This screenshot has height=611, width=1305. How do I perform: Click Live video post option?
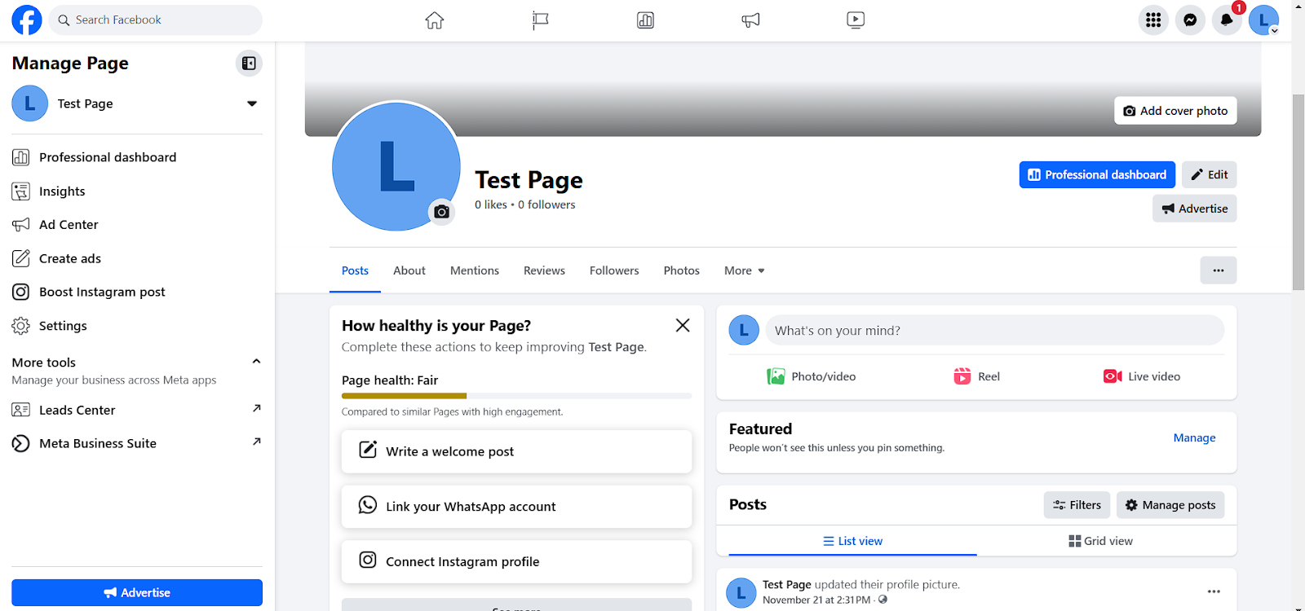coord(1142,376)
